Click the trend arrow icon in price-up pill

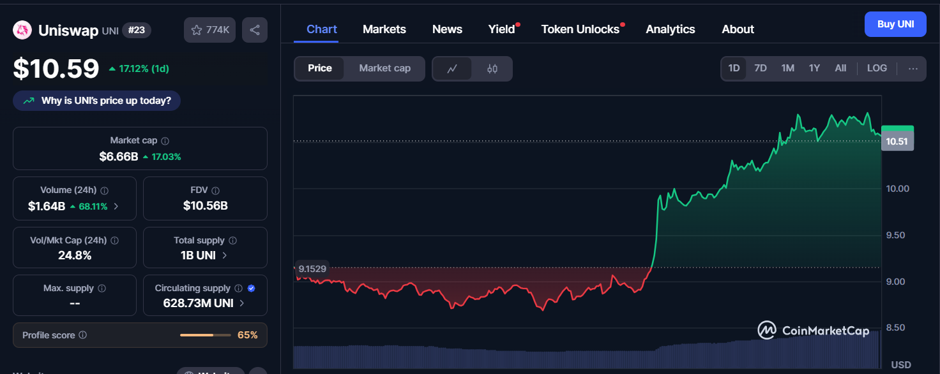click(29, 101)
